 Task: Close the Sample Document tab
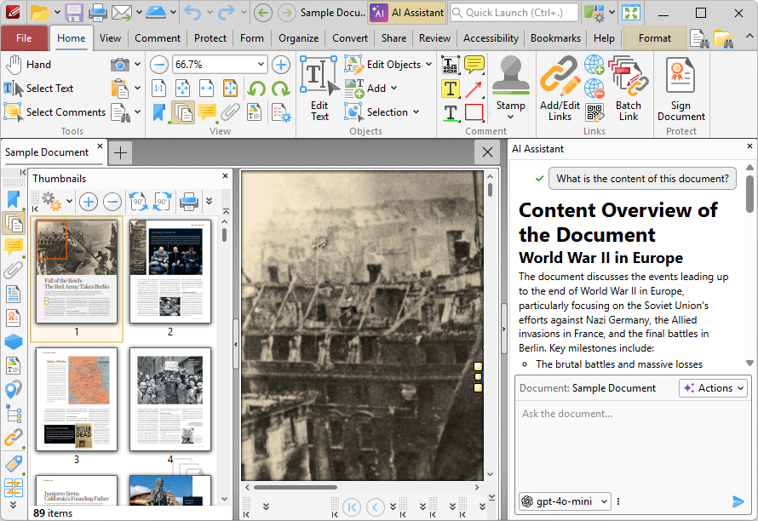point(100,146)
